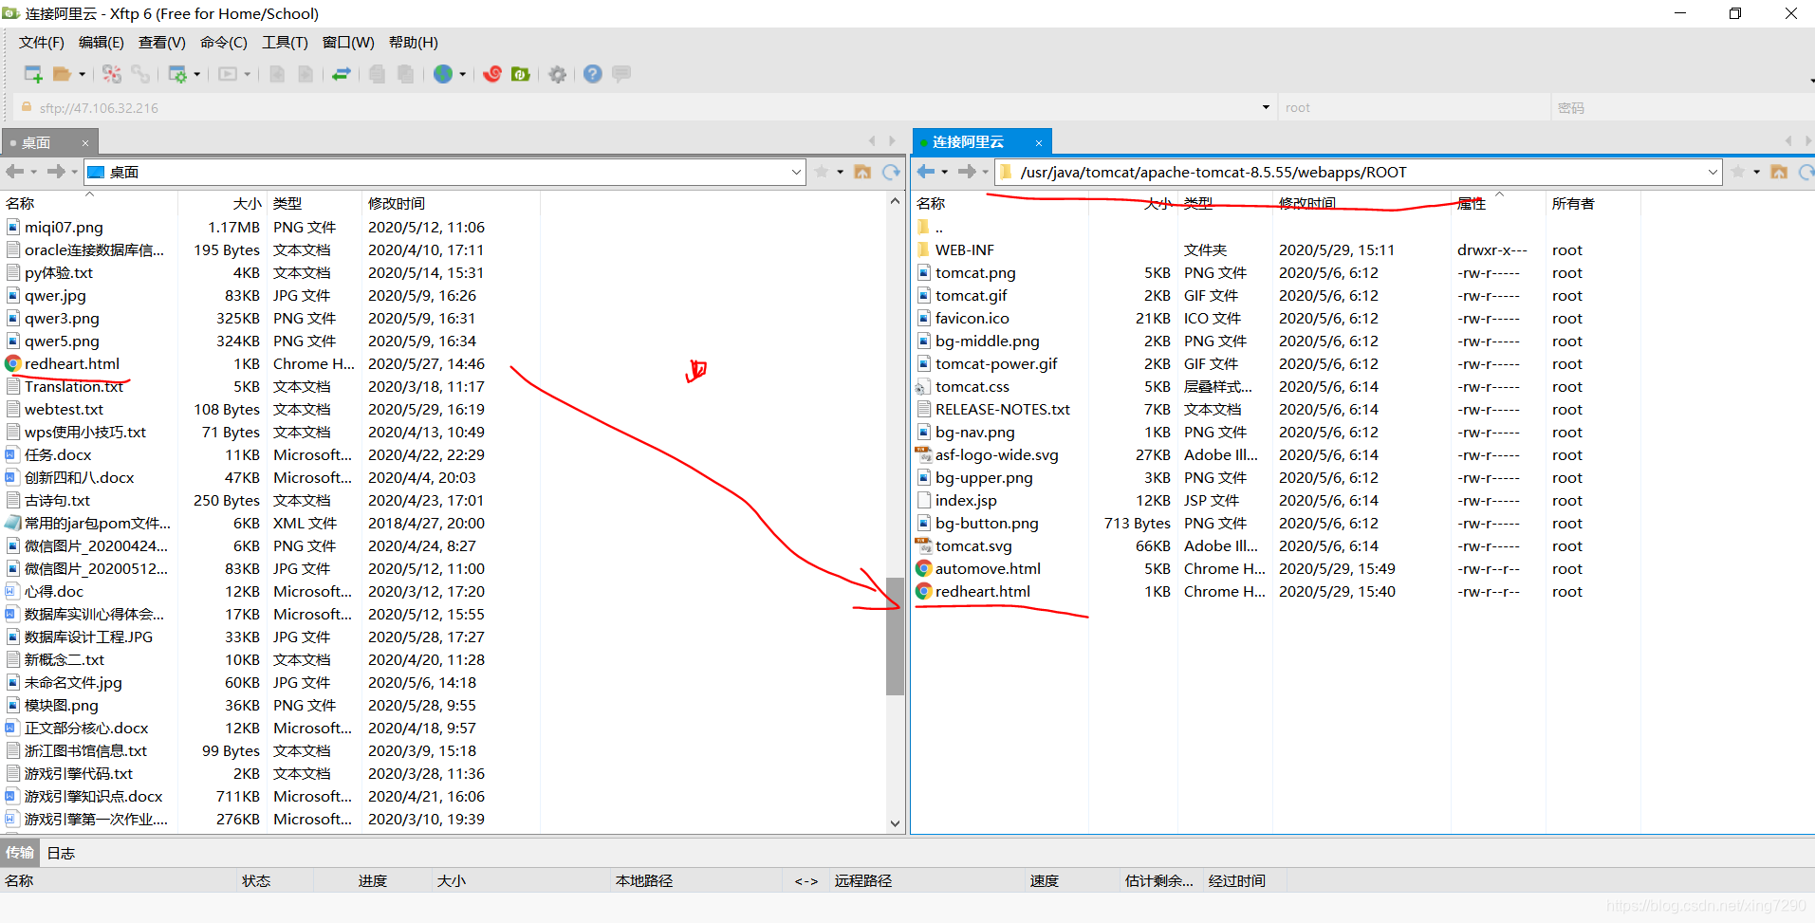Screen dimensions: 1815x923
Task: Open the 查看(V) menu
Action: (162, 43)
